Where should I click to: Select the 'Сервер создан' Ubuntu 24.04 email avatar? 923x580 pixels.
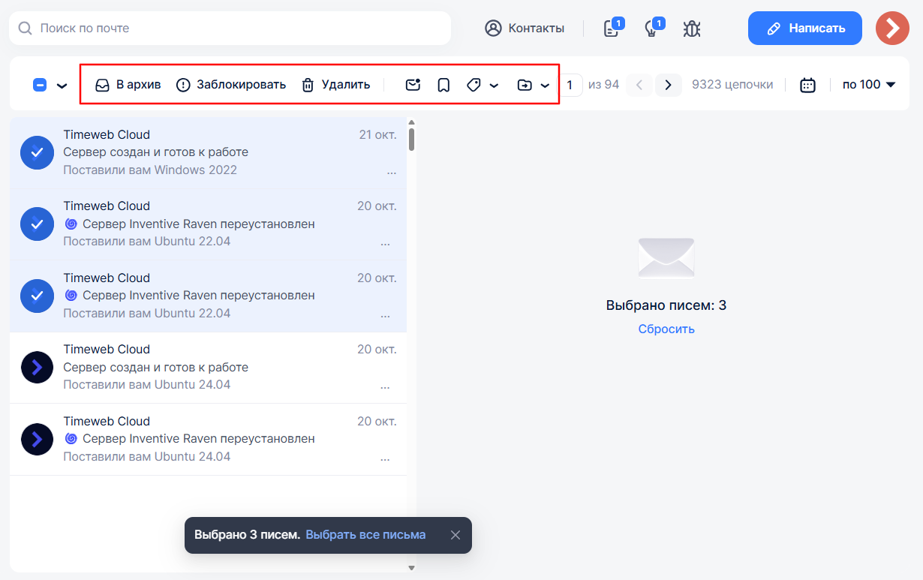point(37,367)
